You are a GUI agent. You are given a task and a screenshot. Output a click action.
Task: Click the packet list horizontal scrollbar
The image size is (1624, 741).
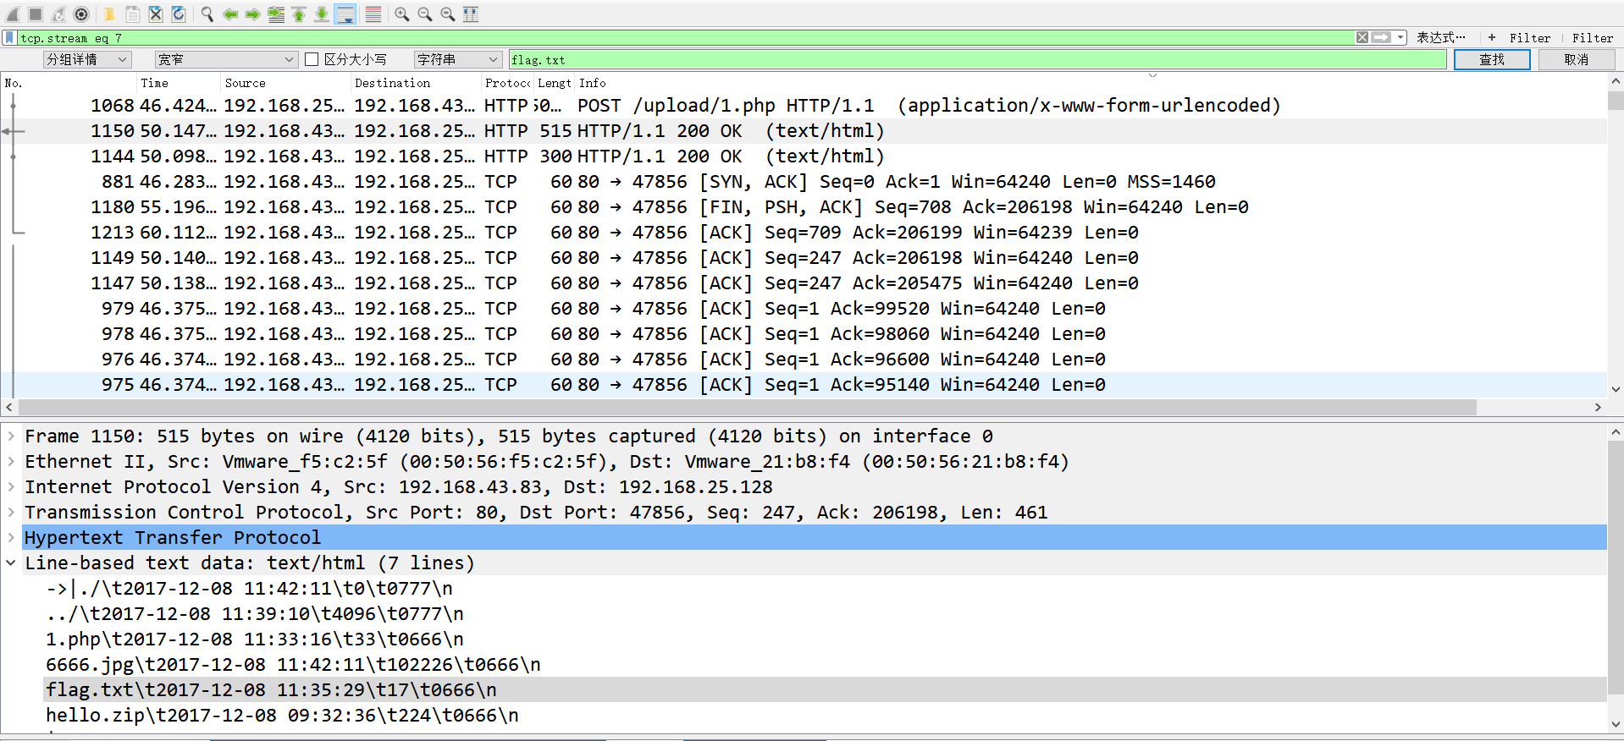(746, 407)
